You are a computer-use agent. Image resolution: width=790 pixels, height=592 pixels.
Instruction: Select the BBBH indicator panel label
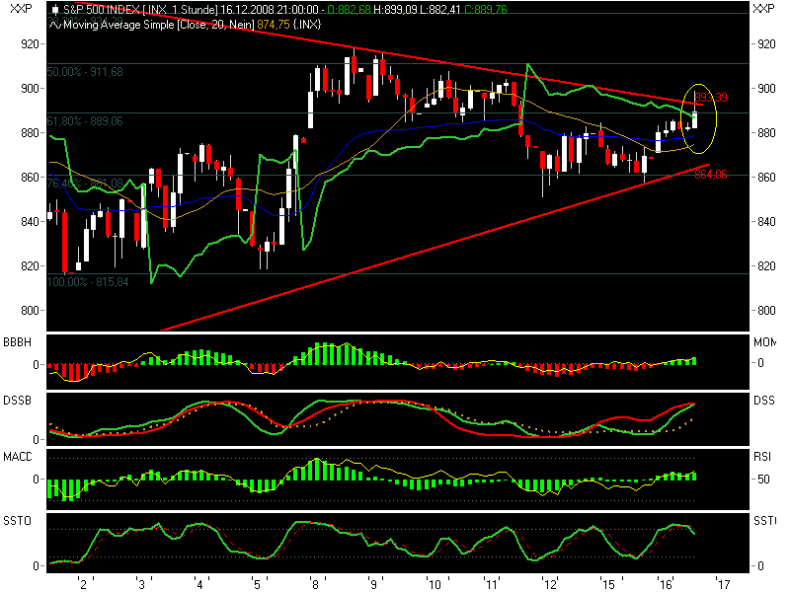19,341
